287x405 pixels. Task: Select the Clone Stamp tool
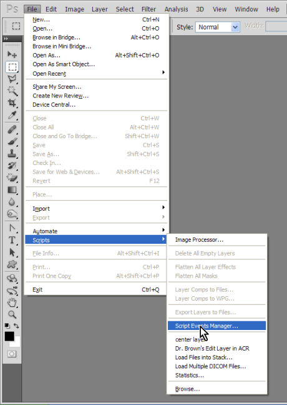[12, 153]
